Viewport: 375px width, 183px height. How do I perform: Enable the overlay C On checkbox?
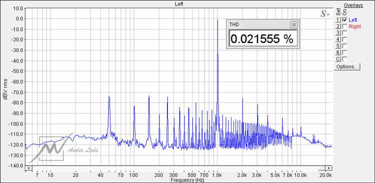[344, 58]
